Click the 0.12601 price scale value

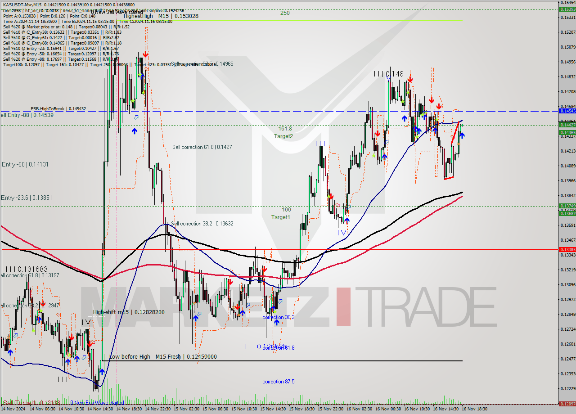point(568,344)
